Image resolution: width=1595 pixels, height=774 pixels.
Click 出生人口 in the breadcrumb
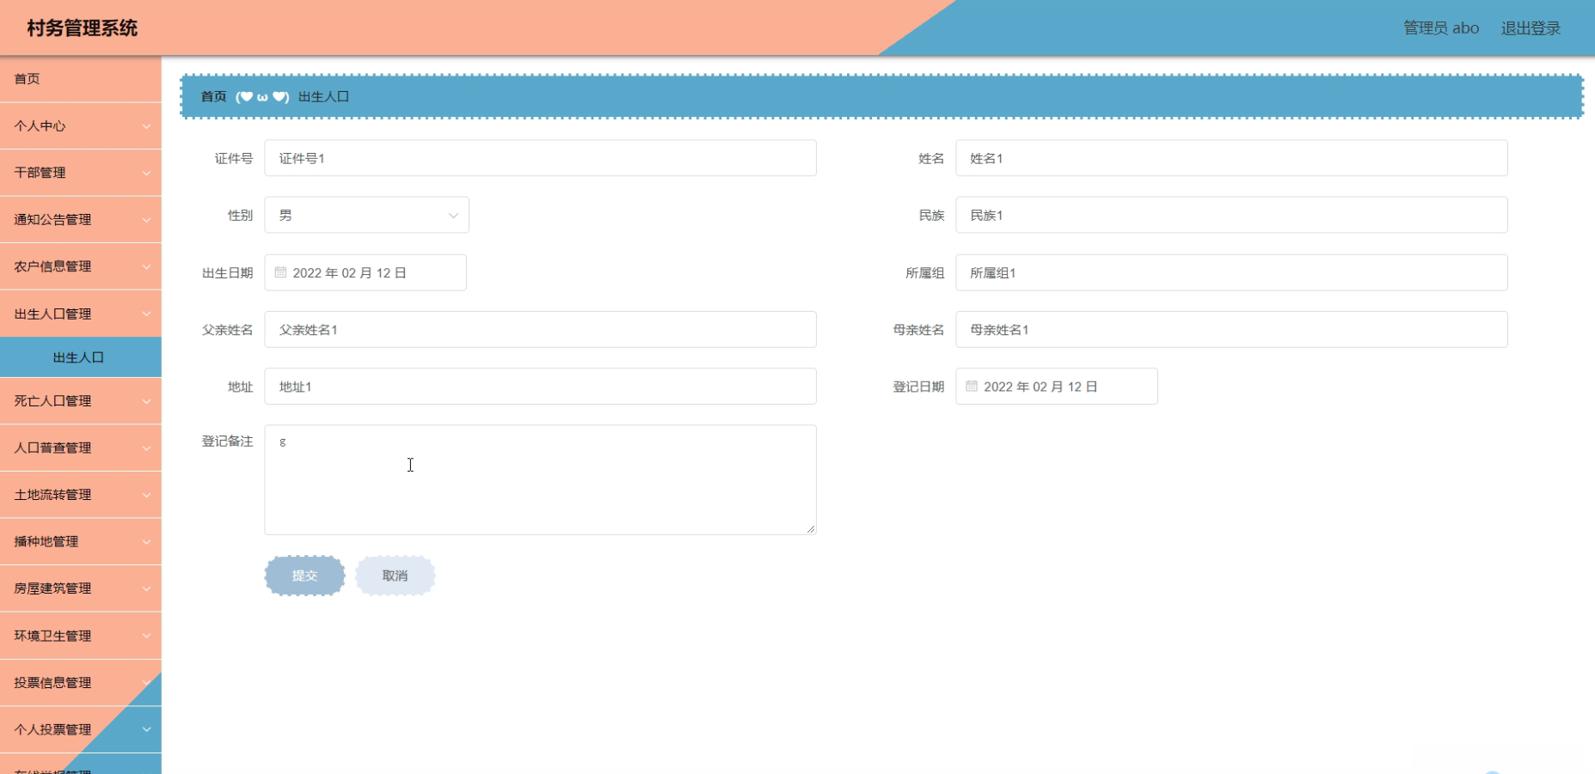pyautogui.click(x=323, y=97)
